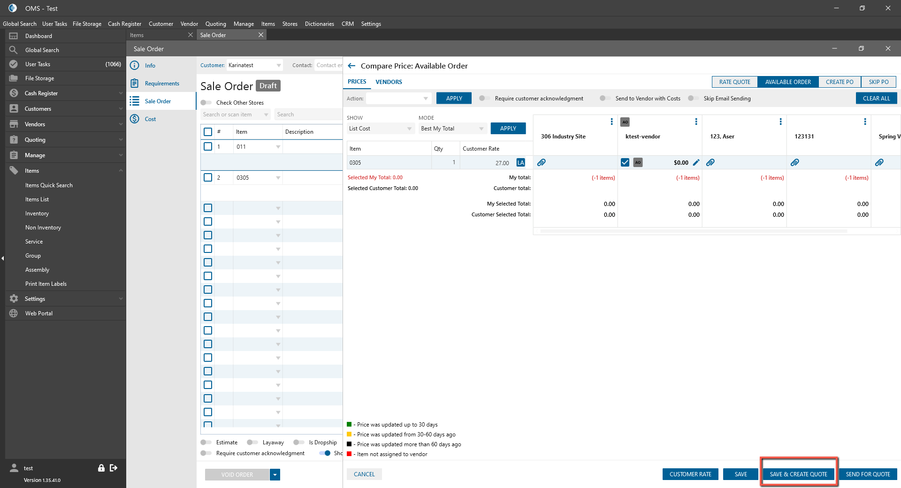Click the Sale Order list icon

pyautogui.click(x=135, y=101)
